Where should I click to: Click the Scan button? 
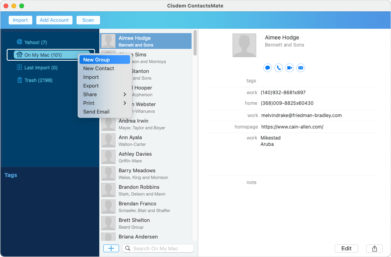click(x=88, y=20)
